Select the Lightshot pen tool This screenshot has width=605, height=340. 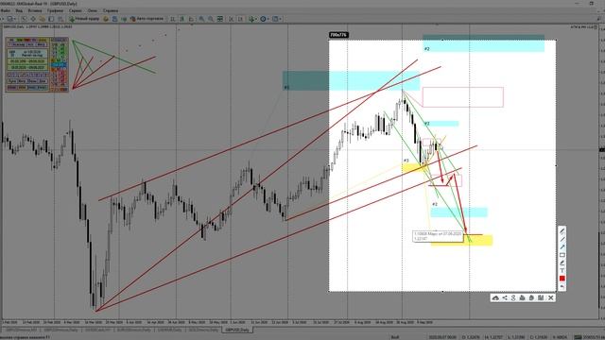pyautogui.click(x=562, y=231)
